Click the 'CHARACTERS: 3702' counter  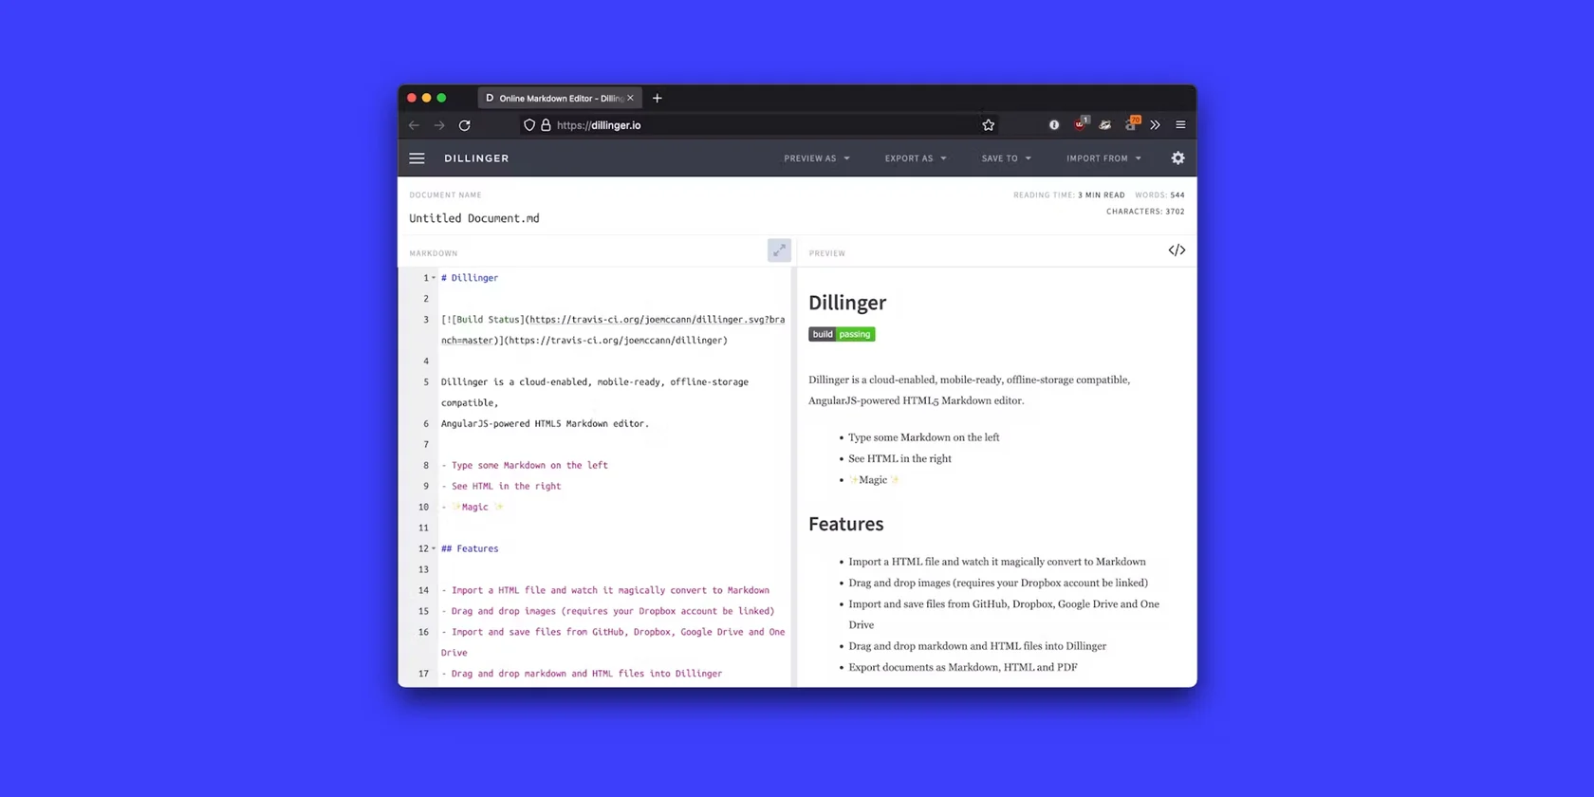(1145, 212)
